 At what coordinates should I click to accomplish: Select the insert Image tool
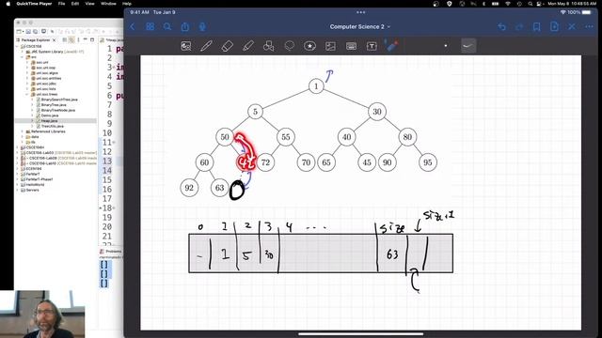(x=330, y=46)
